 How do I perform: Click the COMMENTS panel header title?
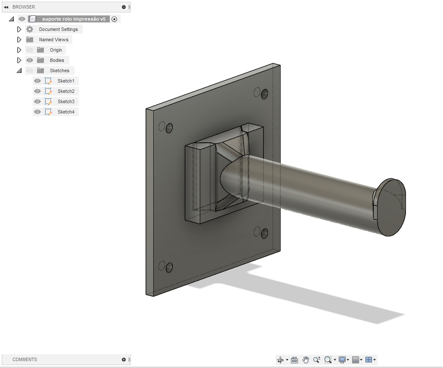pos(25,359)
